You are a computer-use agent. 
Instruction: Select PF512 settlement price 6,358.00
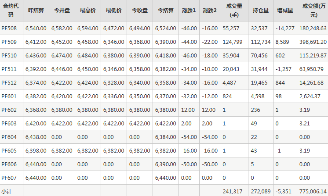pos(166,83)
